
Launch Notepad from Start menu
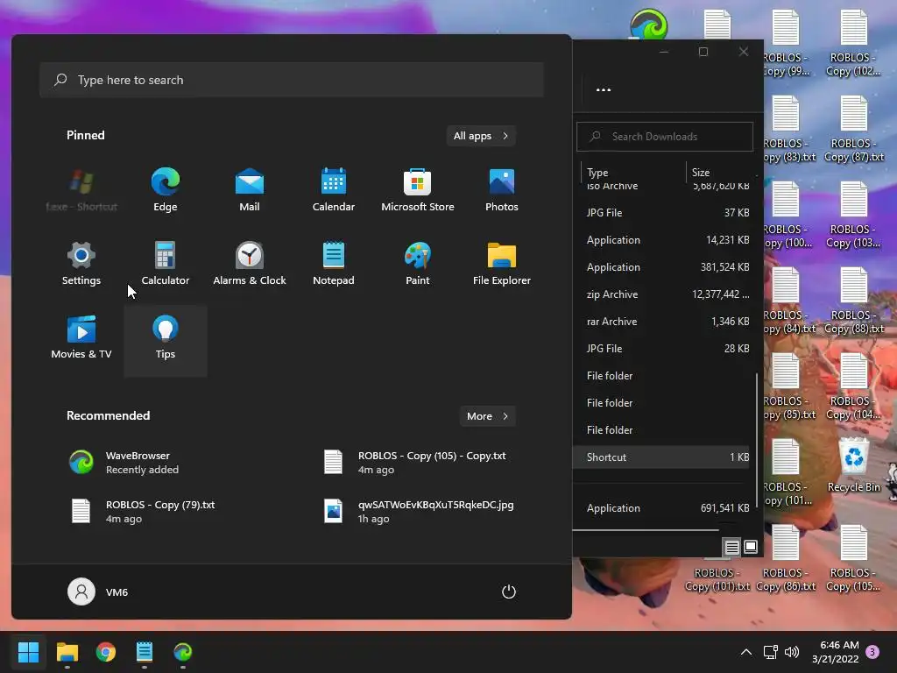coord(334,263)
